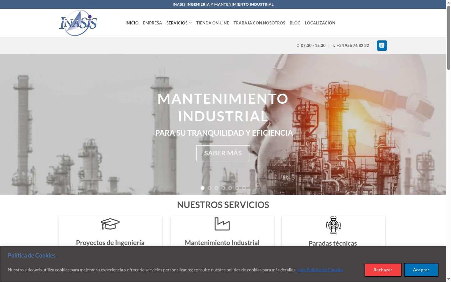Click the valve icon for Paradas técnicas
Image resolution: width=451 pixels, height=282 pixels.
(x=333, y=225)
